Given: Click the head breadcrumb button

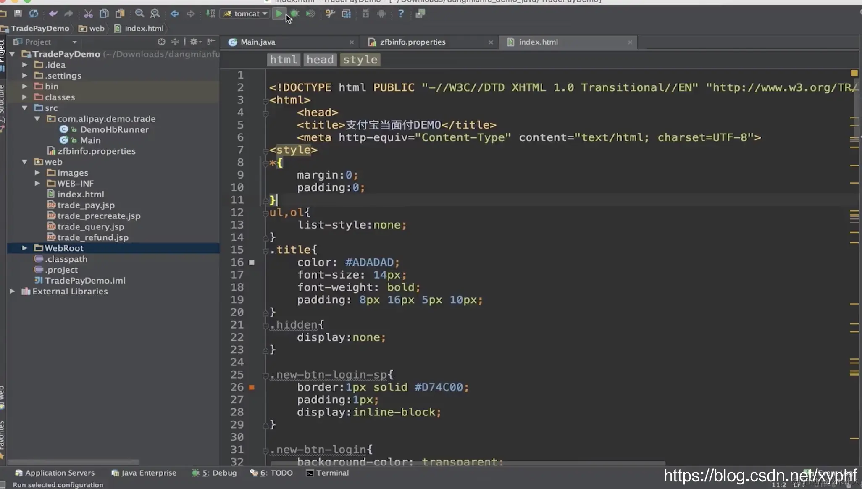Looking at the screenshot, I should [320, 60].
